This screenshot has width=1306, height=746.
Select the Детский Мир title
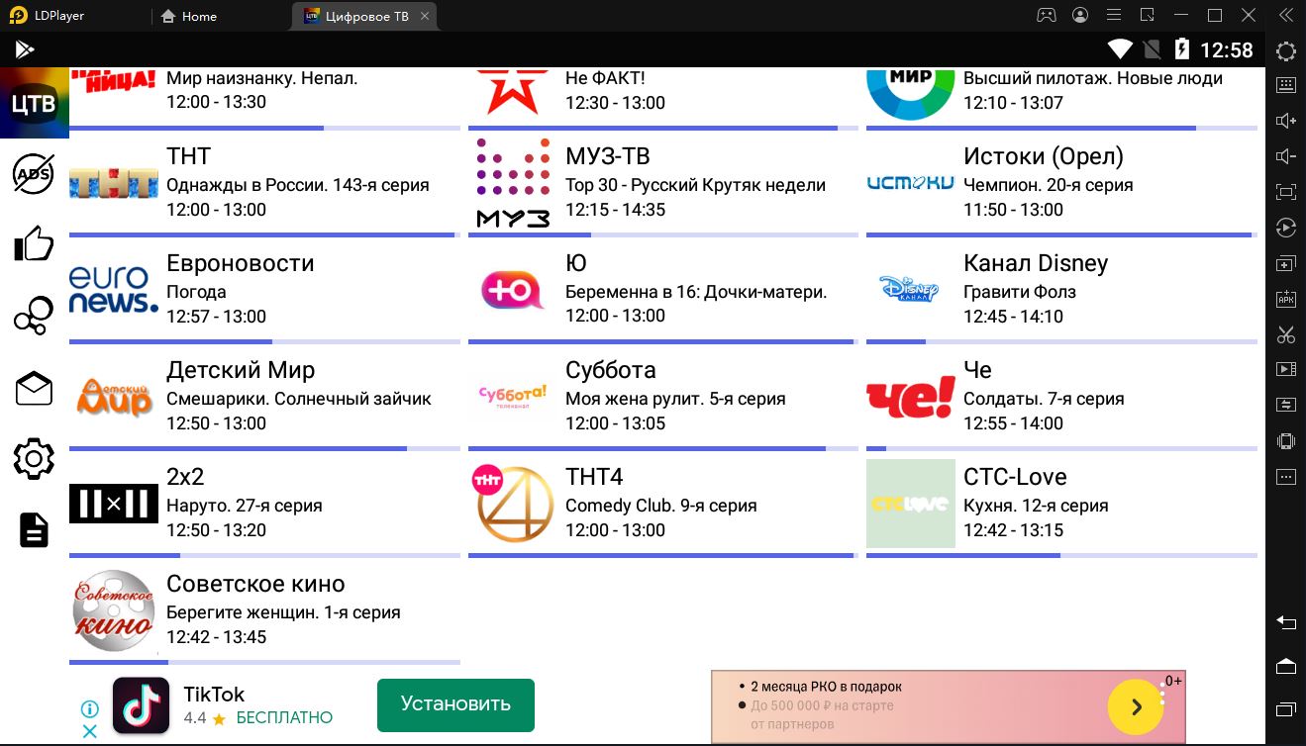tap(241, 370)
